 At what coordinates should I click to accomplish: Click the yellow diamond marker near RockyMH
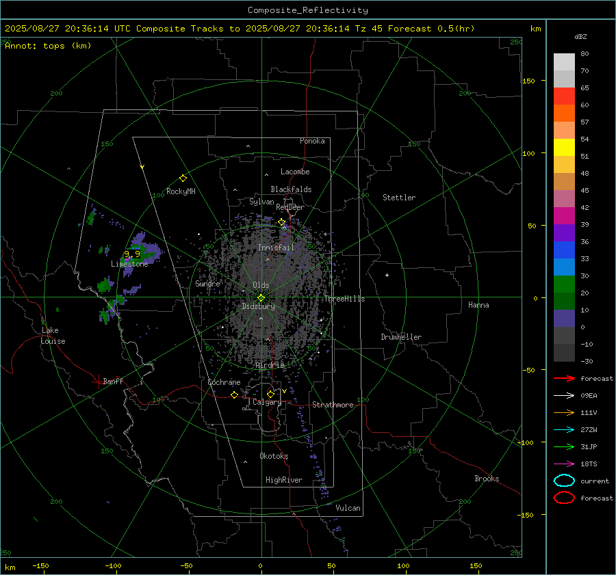click(x=183, y=178)
